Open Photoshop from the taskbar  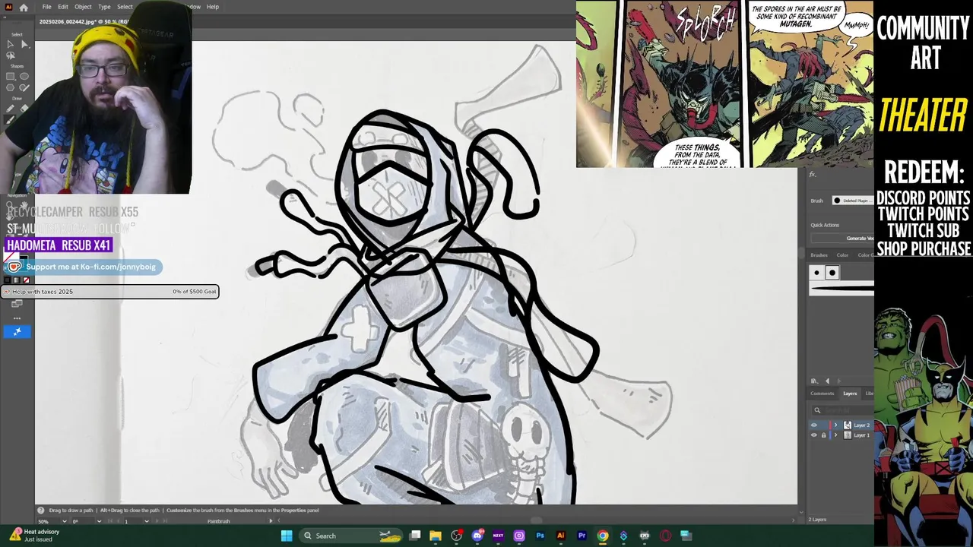[540, 536]
